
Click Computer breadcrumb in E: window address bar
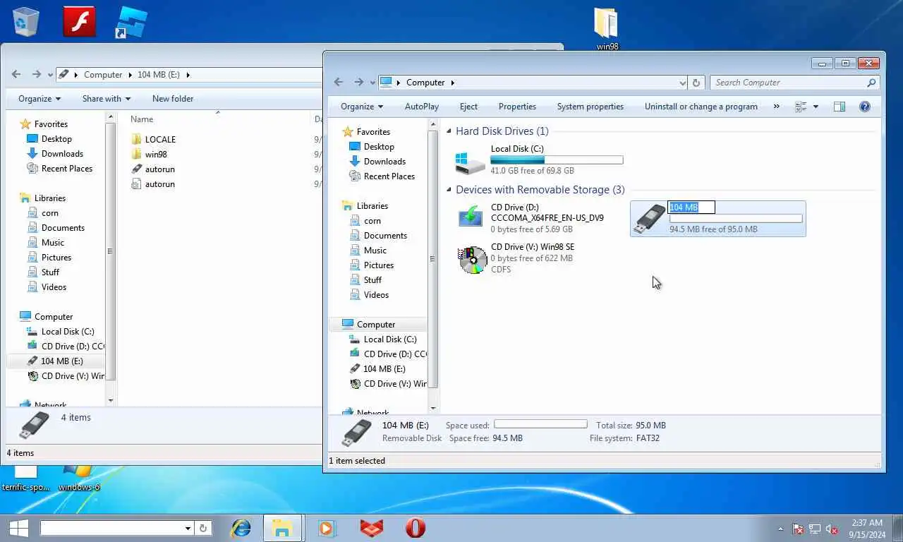click(x=103, y=75)
